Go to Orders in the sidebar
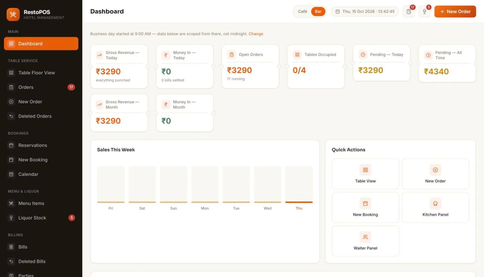This screenshot has height=277, width=484. tap(41, 87)
